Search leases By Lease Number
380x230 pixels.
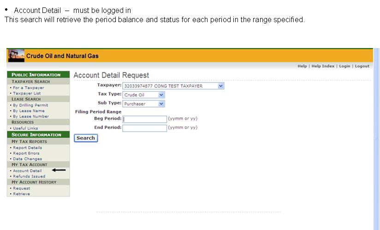click(30, 116)
